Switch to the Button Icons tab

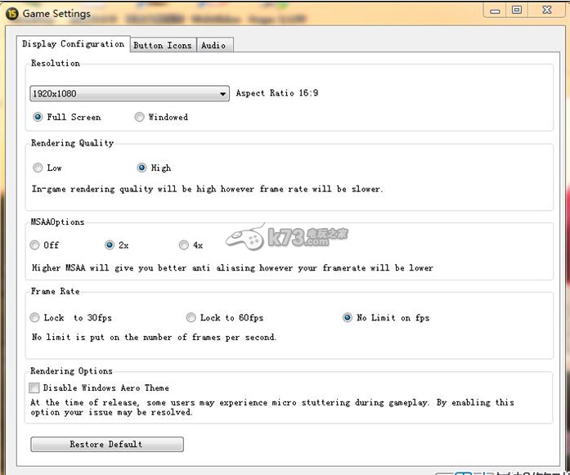162,45
